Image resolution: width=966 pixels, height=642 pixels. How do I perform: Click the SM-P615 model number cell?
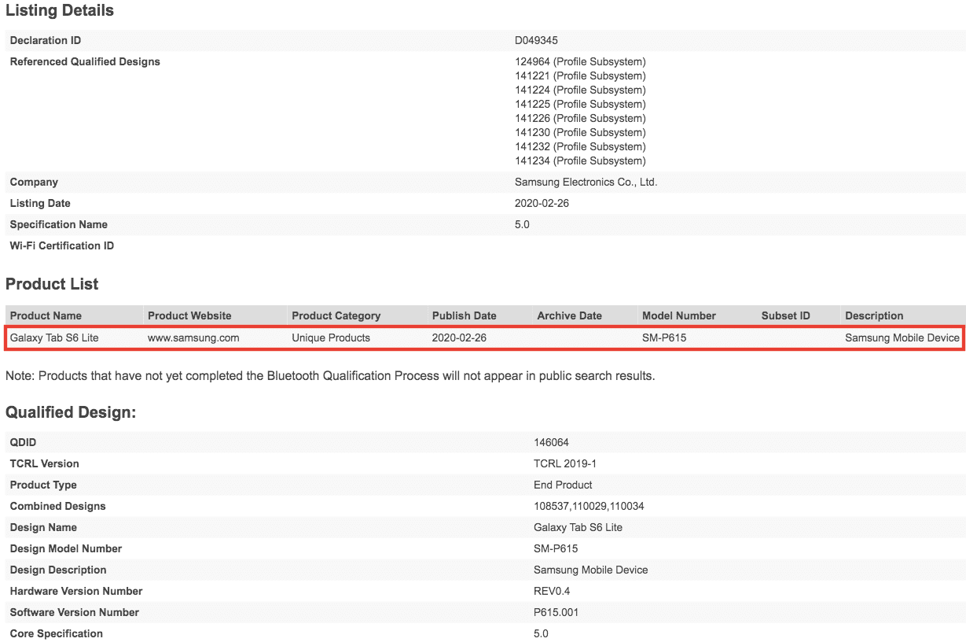667,338
